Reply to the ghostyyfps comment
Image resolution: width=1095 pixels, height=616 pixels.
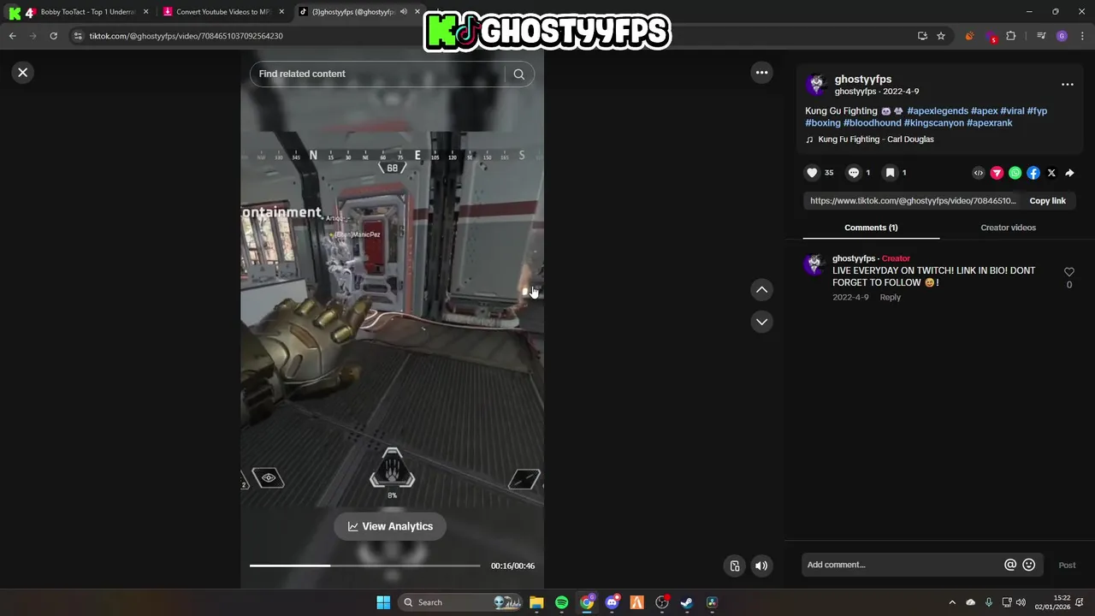pos(890,297)
